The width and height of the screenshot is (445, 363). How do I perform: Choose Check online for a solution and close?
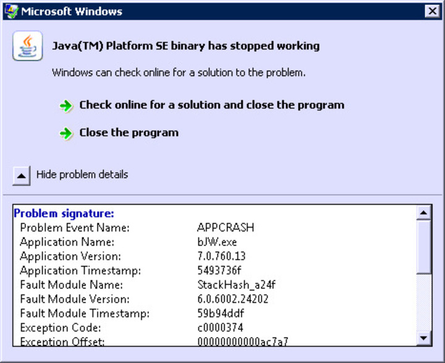click(x=211, y=105)
